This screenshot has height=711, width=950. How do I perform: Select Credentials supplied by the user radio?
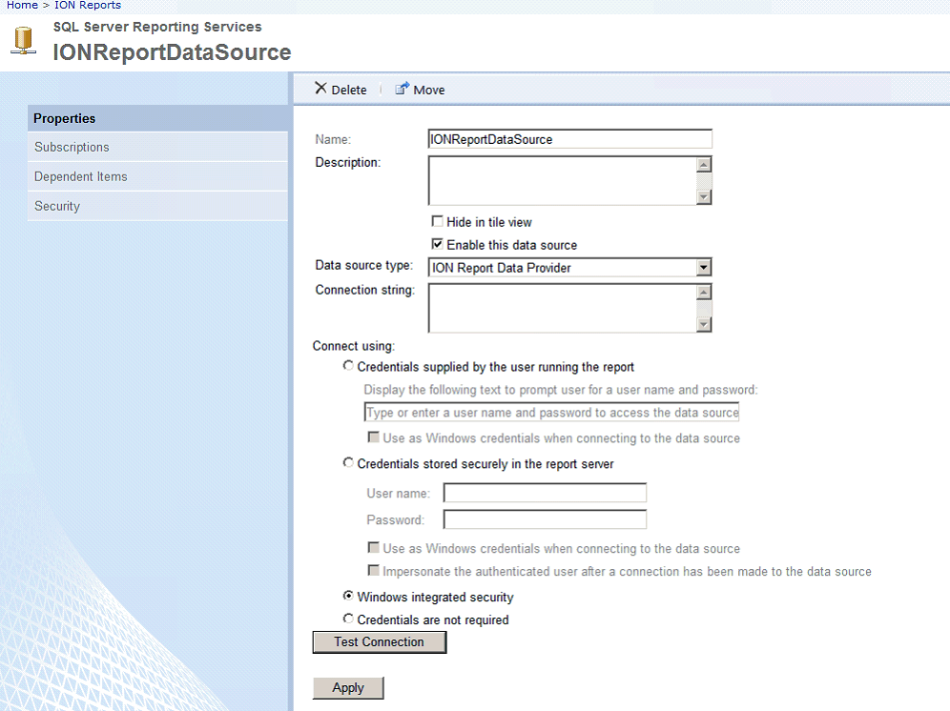[x=348, y=366]
